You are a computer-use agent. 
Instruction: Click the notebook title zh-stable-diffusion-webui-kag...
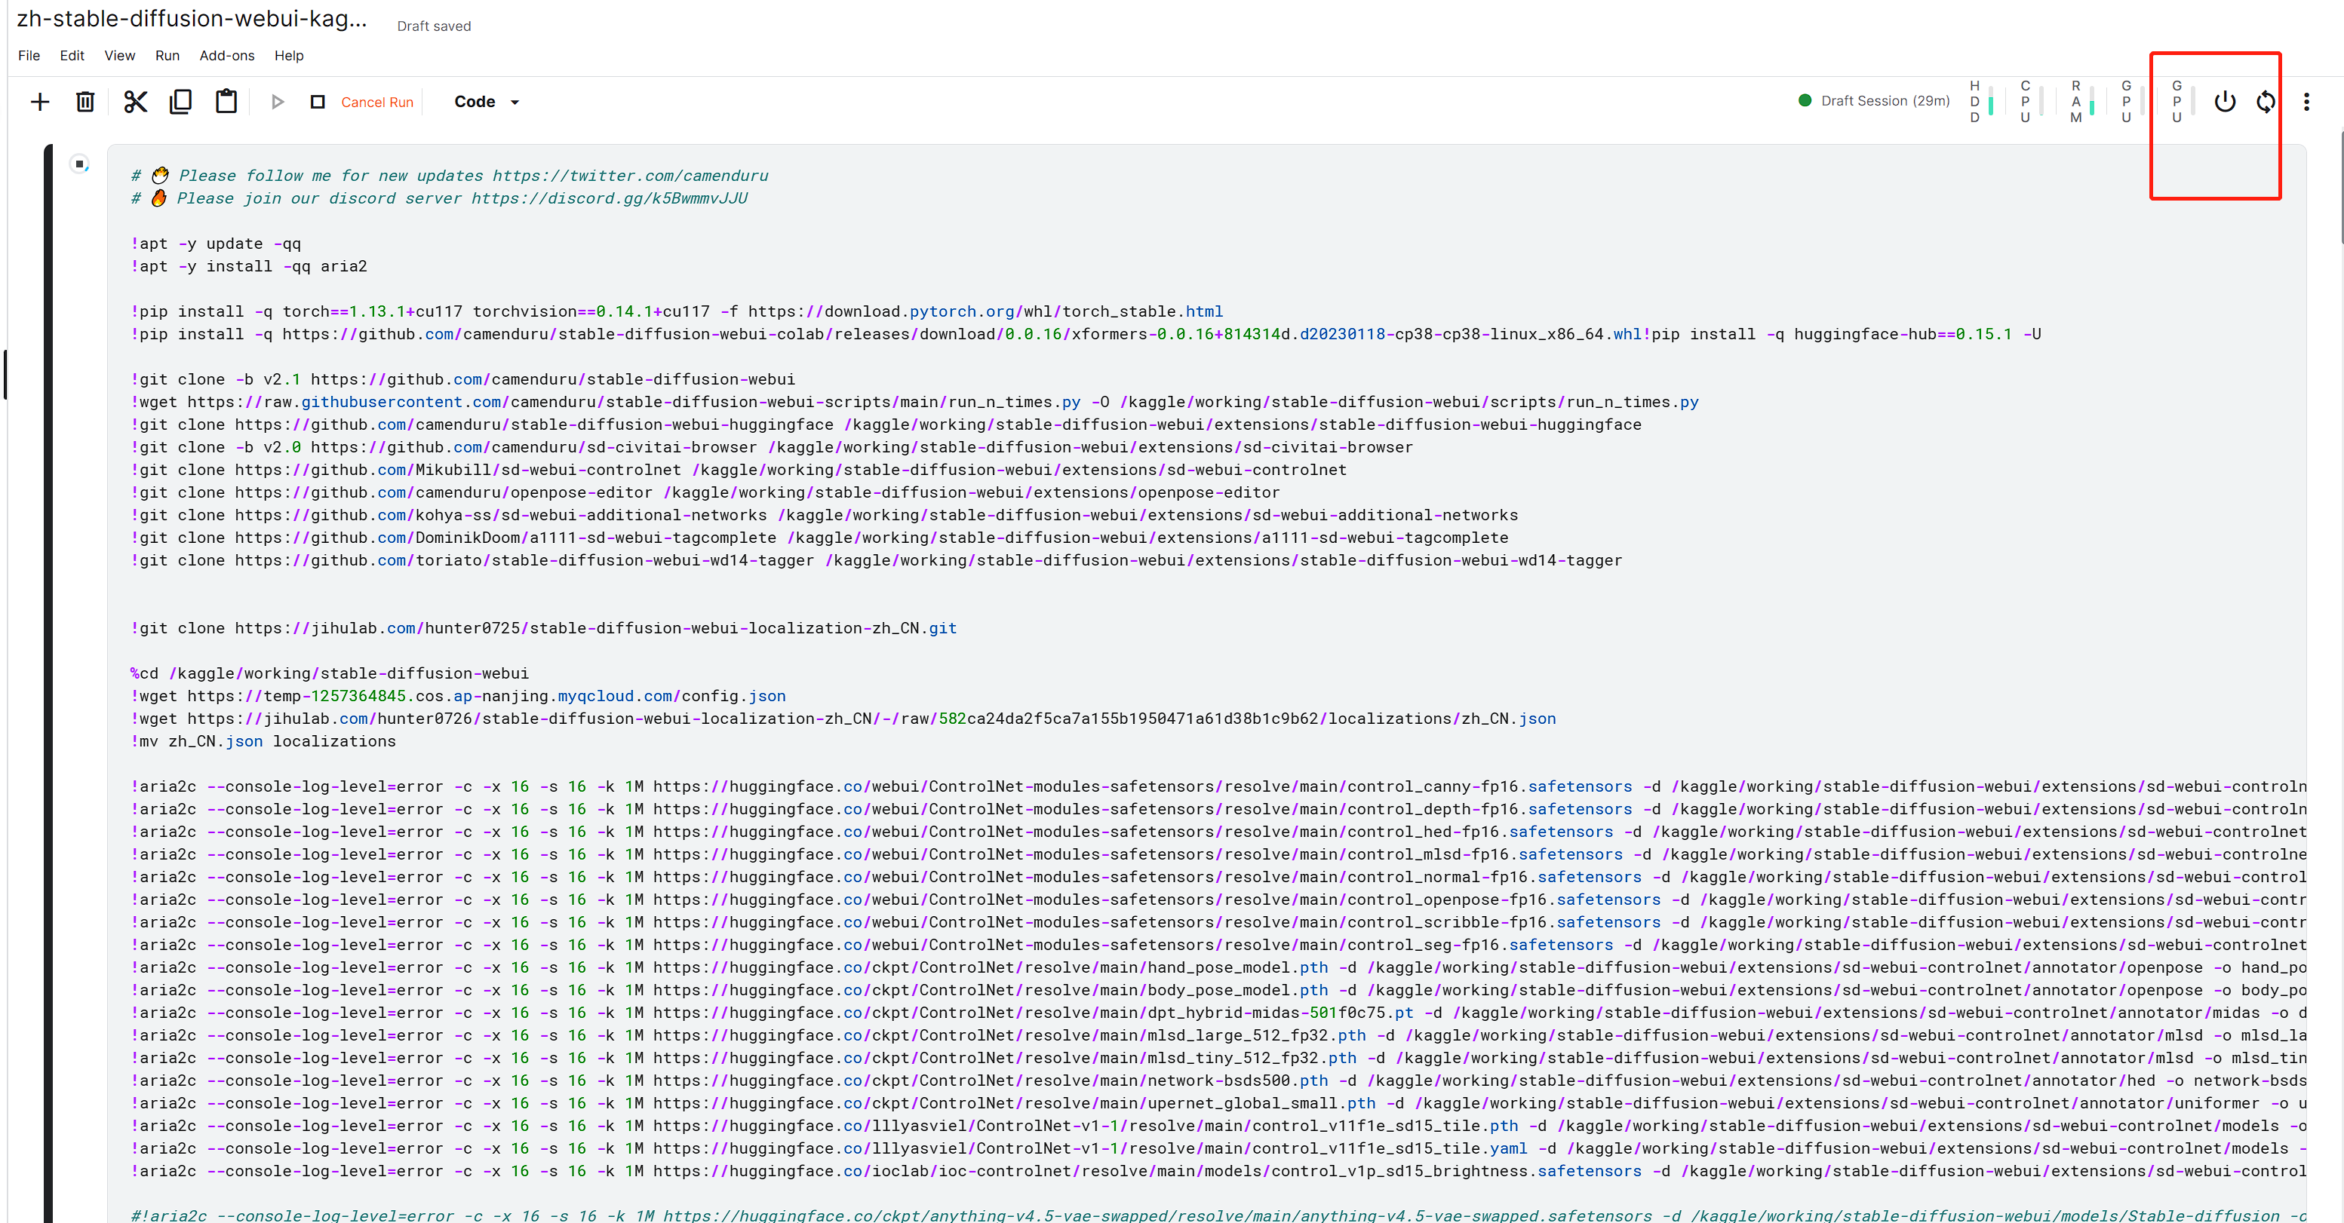tap(192, 19)
